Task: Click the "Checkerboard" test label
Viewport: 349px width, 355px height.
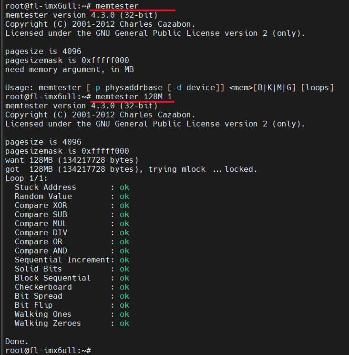Action: click(x=43, y=287)
